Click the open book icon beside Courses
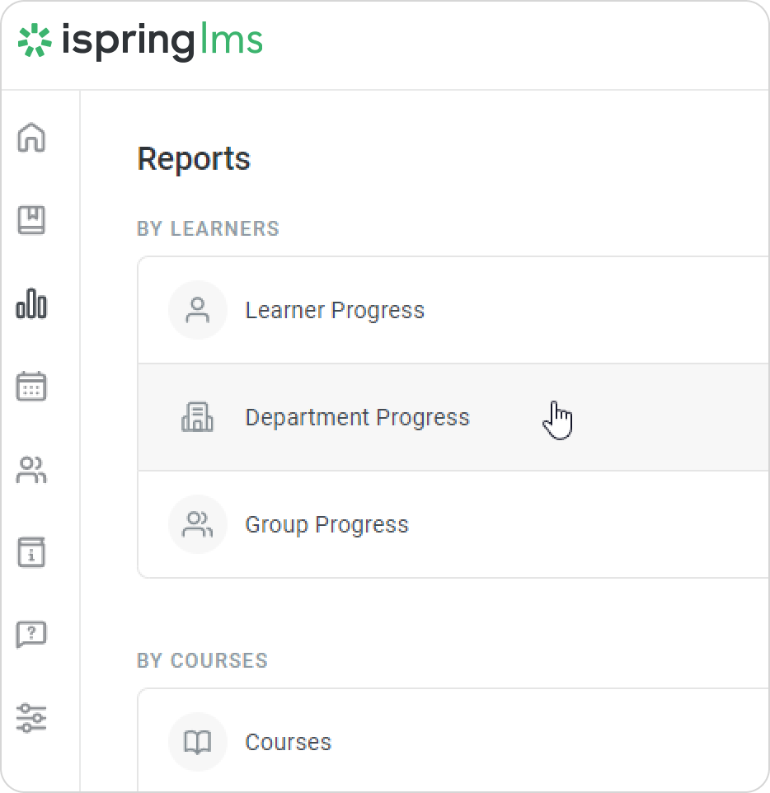 (x=197, y=742)
